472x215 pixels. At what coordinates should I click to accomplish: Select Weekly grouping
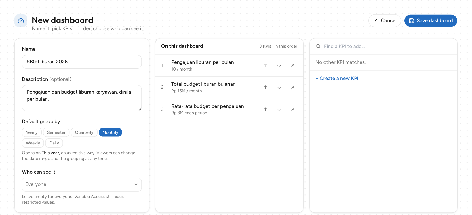pyautogui.click(x=33, y=143)
